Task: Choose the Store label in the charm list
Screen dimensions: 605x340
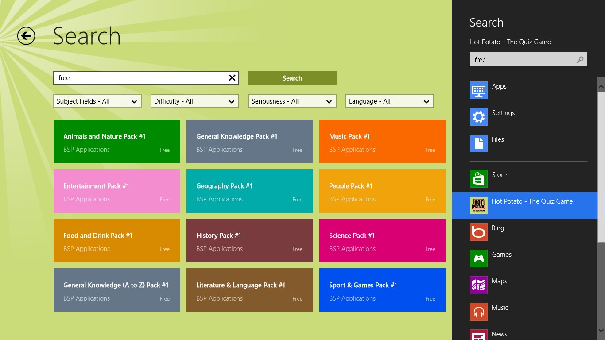Action: pos(499,175)
